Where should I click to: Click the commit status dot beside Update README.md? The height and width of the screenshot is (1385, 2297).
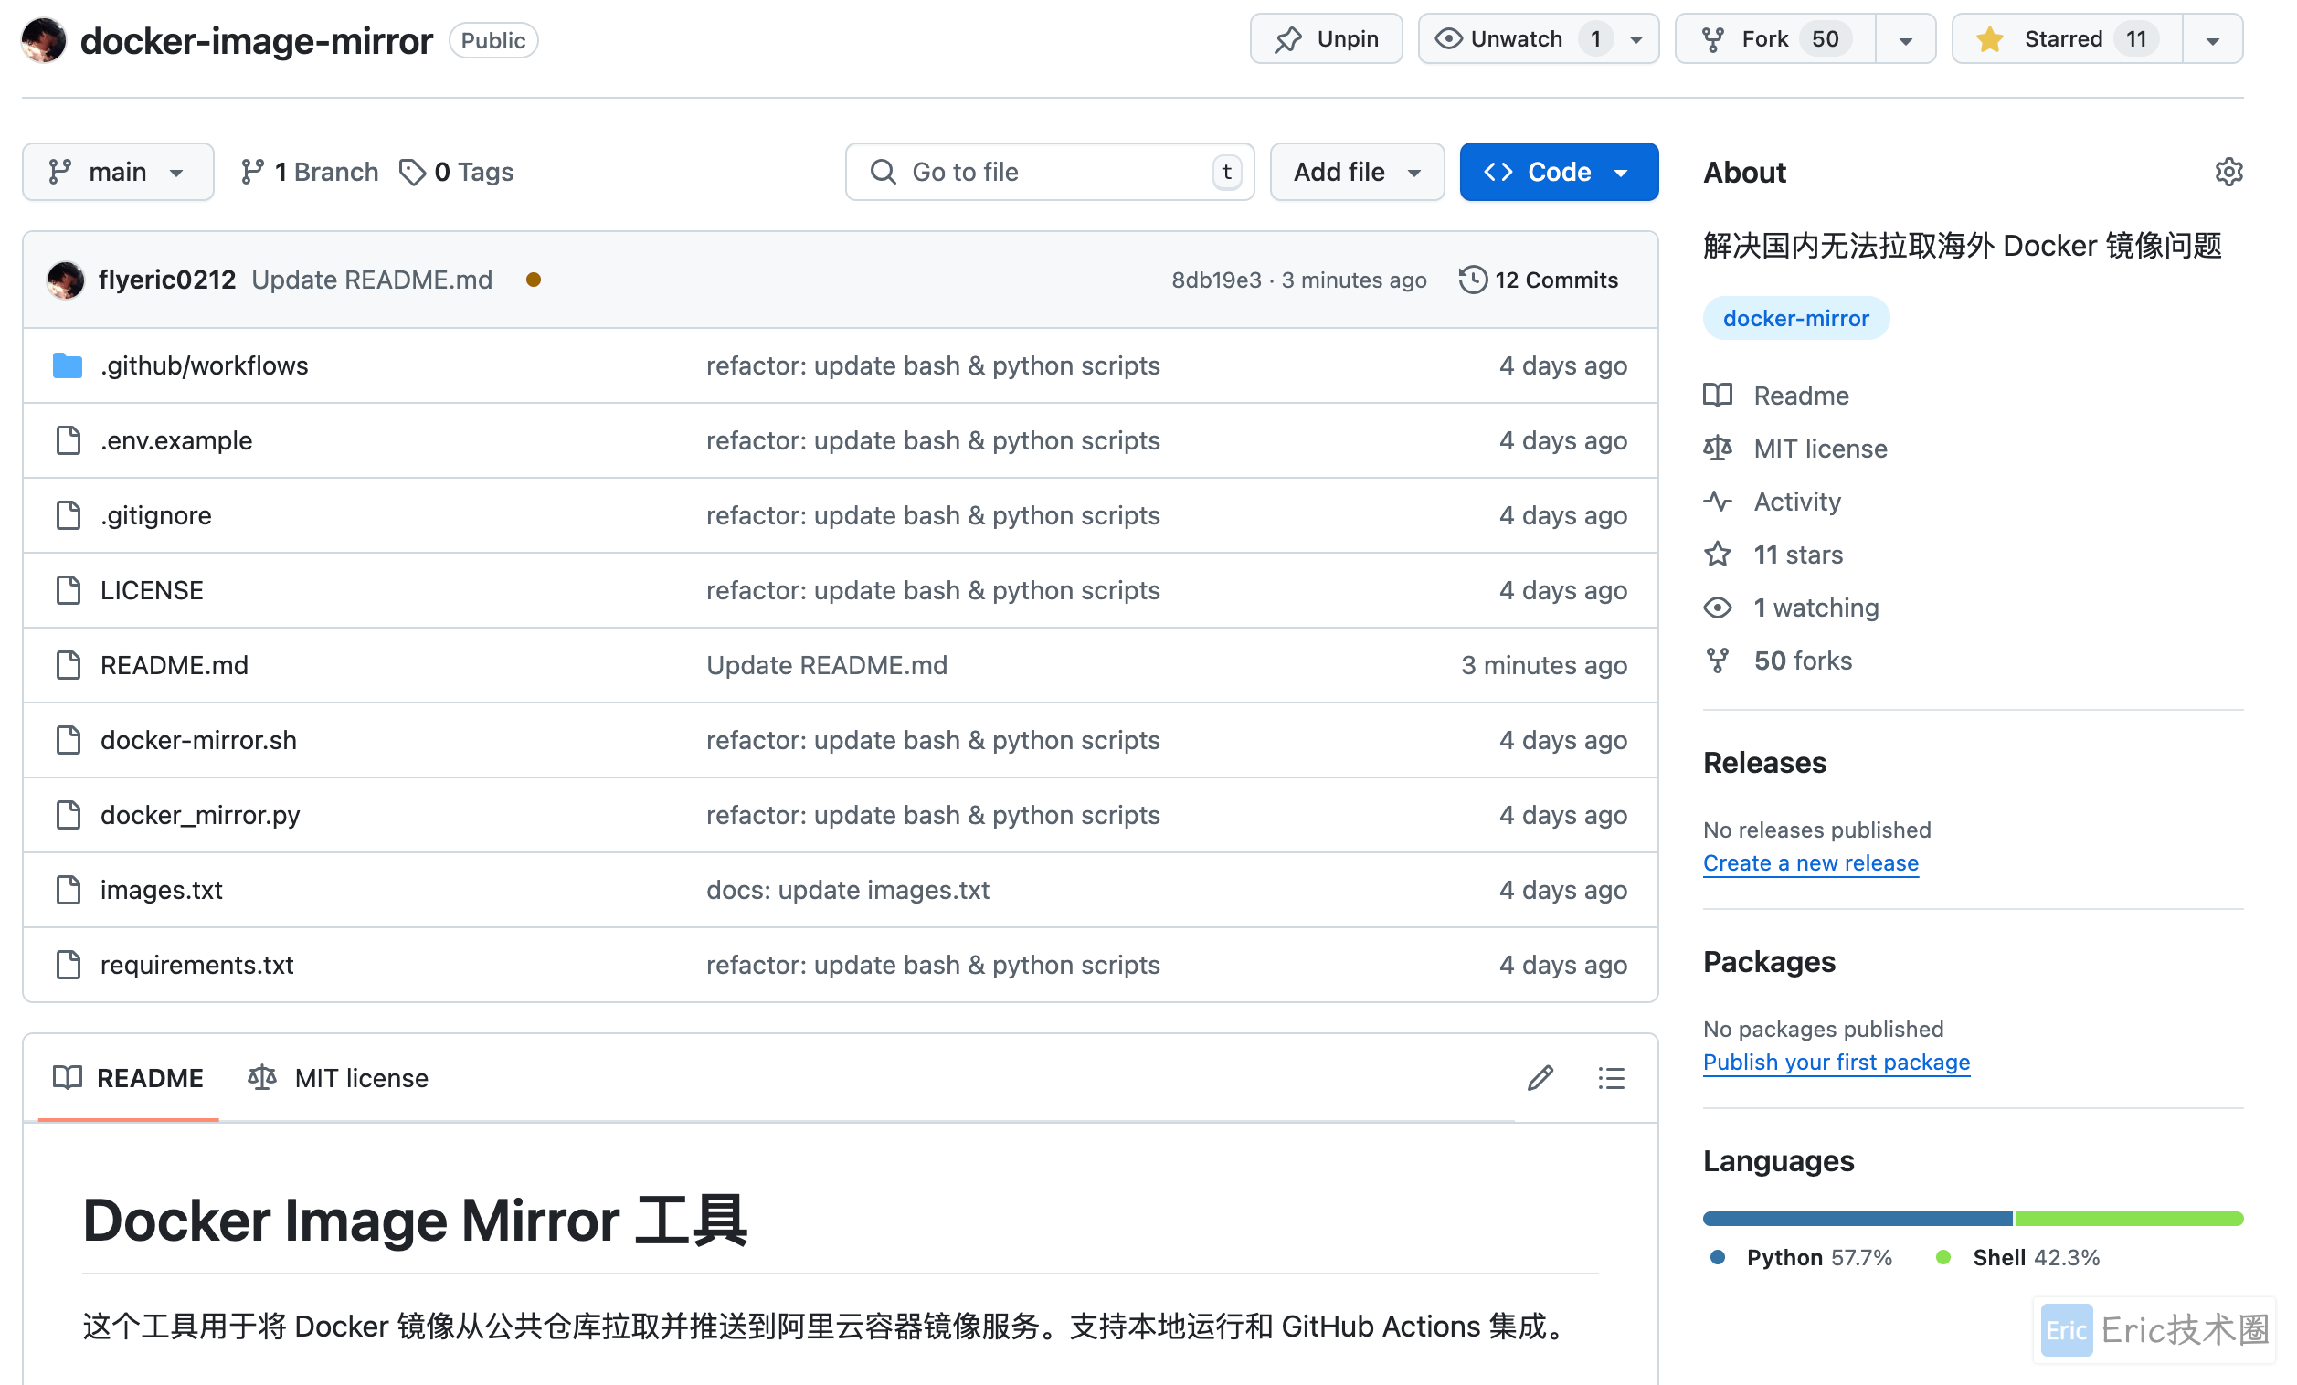(534, 280)
